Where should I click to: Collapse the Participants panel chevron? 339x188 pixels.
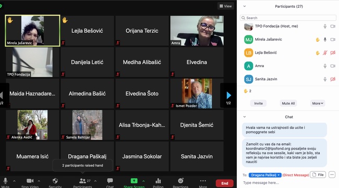click(x=245, y=6)
